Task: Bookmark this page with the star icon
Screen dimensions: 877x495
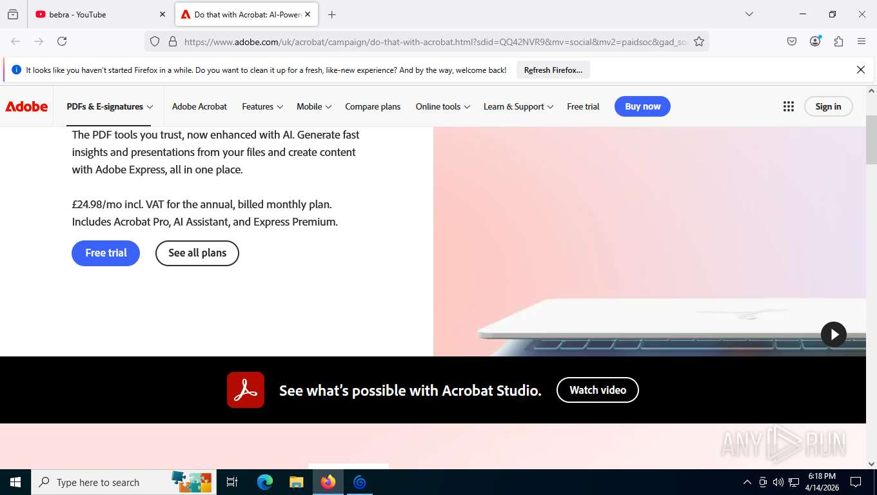Action: 699,41
